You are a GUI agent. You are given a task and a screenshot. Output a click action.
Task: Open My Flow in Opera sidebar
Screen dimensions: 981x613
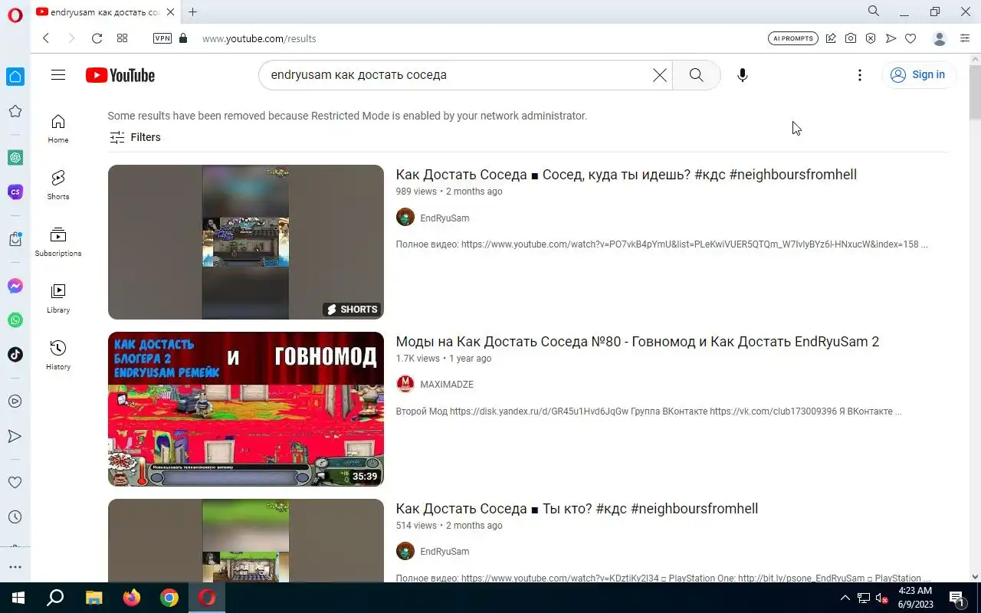(15, 436)
